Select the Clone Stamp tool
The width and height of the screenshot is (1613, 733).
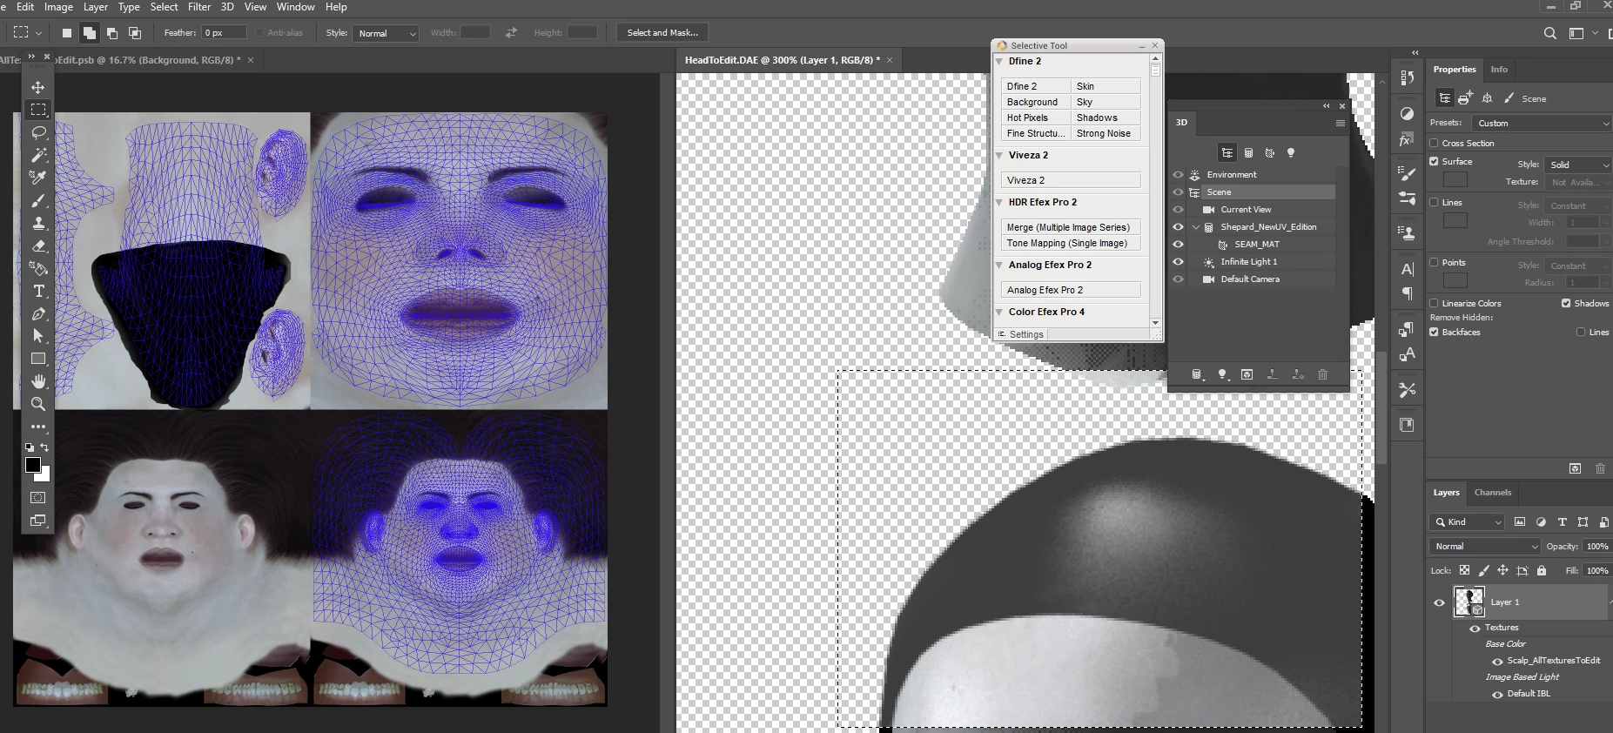(38, 223)
